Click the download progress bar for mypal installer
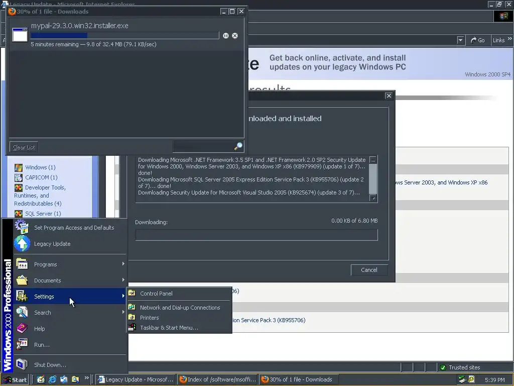This screenshot has height=386, width=514. pyautogui.click(x=124, y=35)
